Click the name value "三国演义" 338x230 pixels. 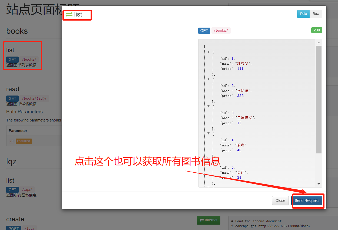245,118
